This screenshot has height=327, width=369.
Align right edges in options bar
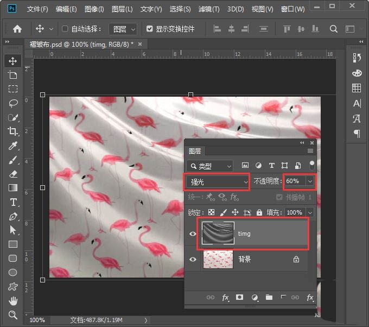[x=245, y=29]
